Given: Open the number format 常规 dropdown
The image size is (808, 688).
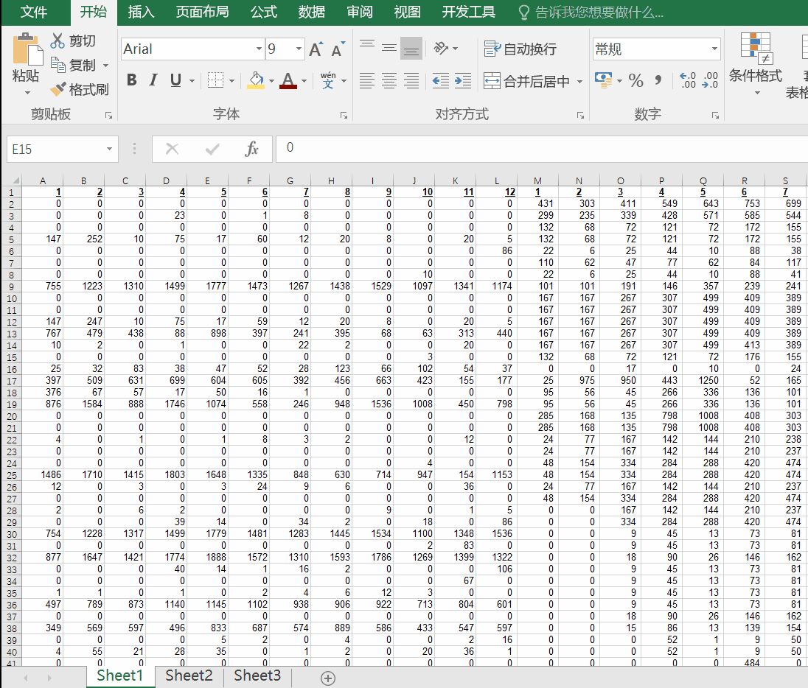Looking at the screenshot, I should click(x=714, y=49).
